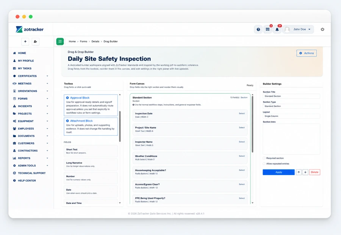This screenshot has width=341, height=235.
Task: Click the plus quick-add icon in sidebar
Action: 25,41
